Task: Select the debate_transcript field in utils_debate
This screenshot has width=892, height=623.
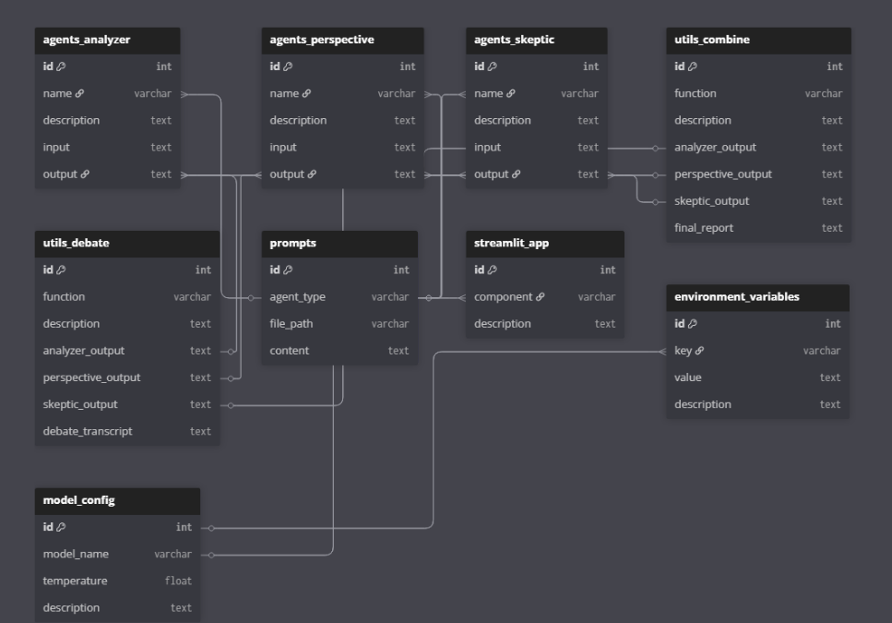Action: pos(88,431)
